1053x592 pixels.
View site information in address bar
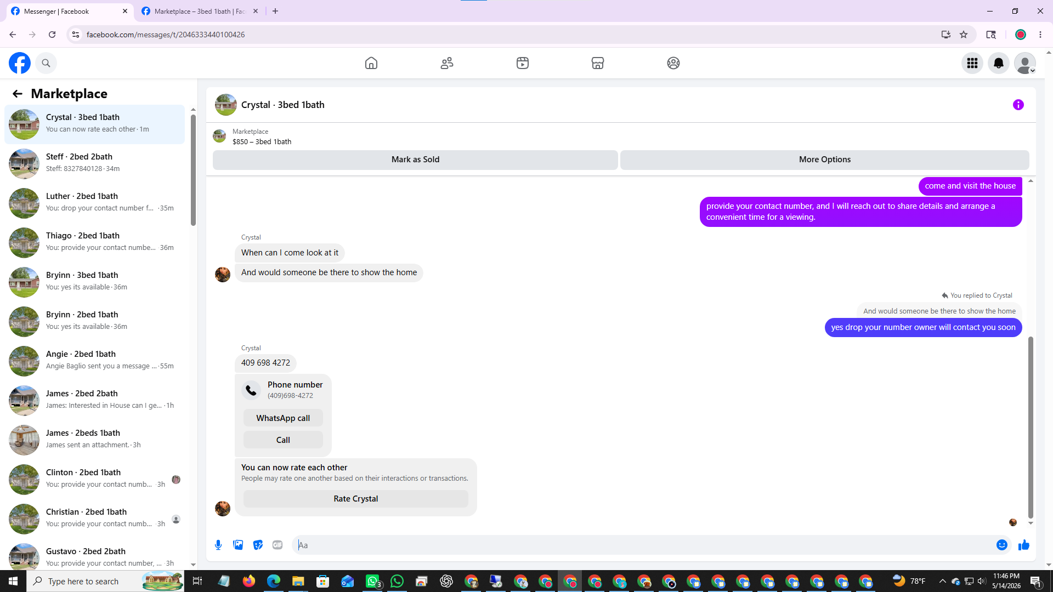(76, 35)
